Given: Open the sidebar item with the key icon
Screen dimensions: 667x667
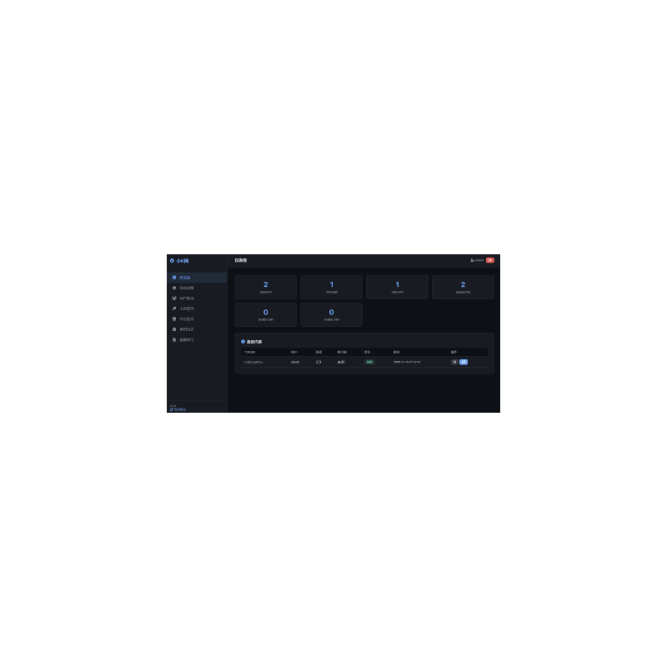Looking at the screenshot, I should point(197,308).
